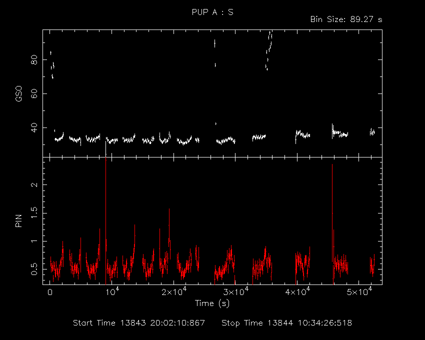Viewport: 425px width, 340px height.
Task: Click the PIN axis tick label 2
Action: pyautogui.click(x=34, y=184)
